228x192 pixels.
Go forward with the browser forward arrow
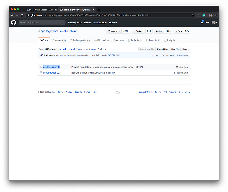[x=17, y=15]
